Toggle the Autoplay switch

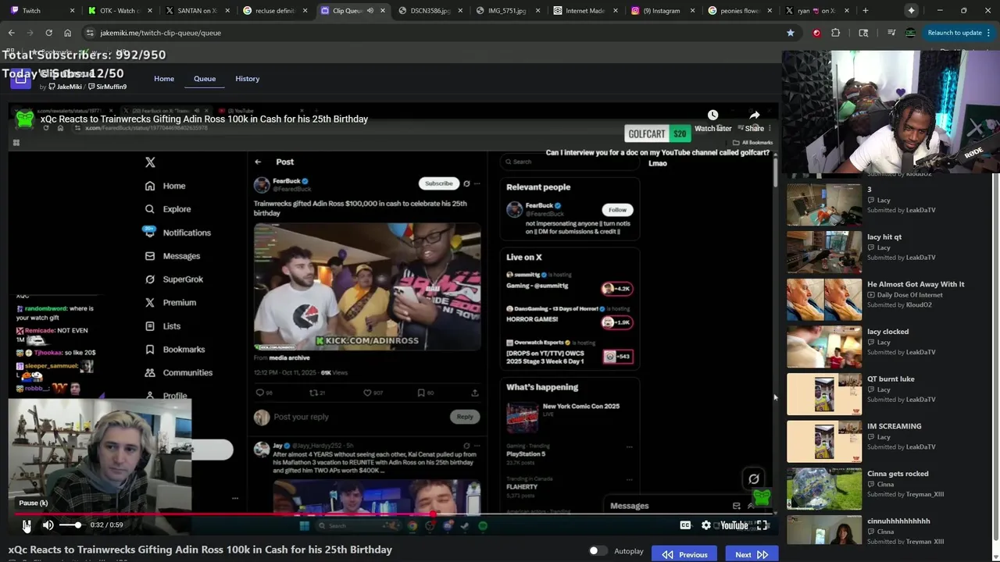point(598,551)
